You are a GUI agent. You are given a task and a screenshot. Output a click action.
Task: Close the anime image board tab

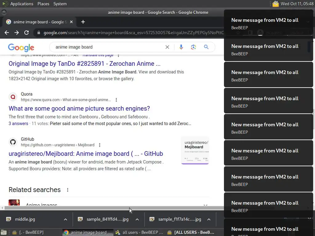click(71, 22)
